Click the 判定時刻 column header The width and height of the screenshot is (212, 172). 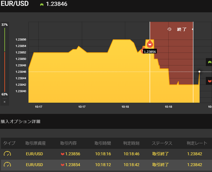pyautogui.click(x=131, y=143)
